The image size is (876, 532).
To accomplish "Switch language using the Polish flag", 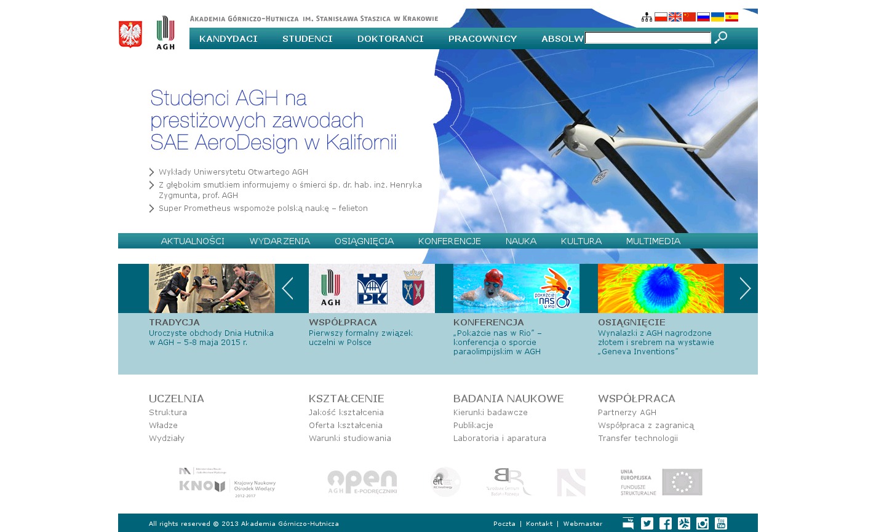I will point(661,17).
